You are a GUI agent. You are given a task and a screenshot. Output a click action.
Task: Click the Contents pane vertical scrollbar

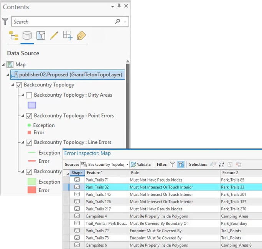coord(128,105)
